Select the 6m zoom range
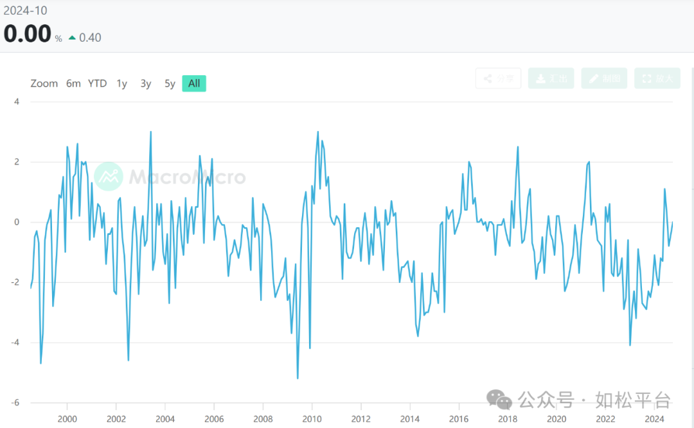Image resolution: width=694 pixels, height=428 pixels. point(73,83)
